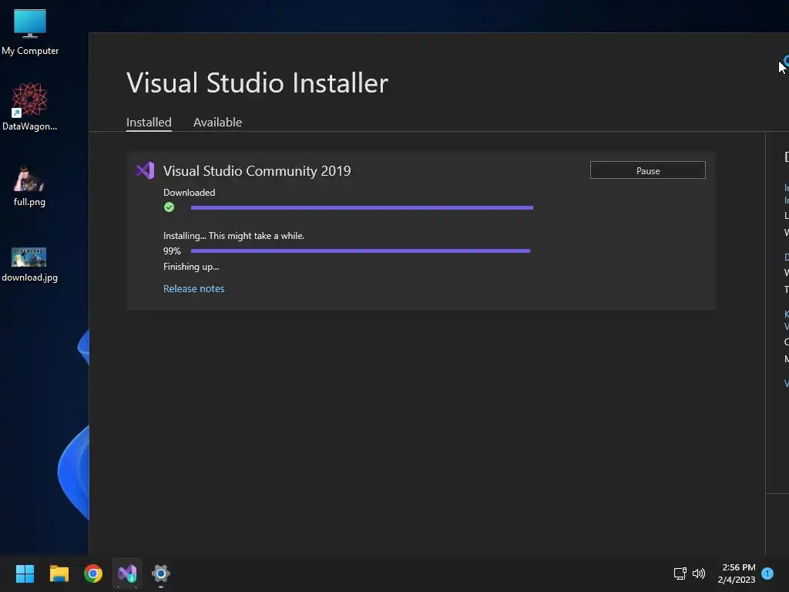789x592 pixels.
Task: Click the Visual Studio Community 2019 logo icon
Action: point(145,170)
